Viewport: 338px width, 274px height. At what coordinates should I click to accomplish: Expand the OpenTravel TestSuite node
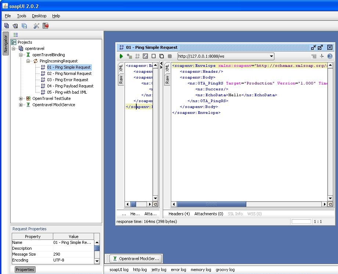click(x=21, y=98)
